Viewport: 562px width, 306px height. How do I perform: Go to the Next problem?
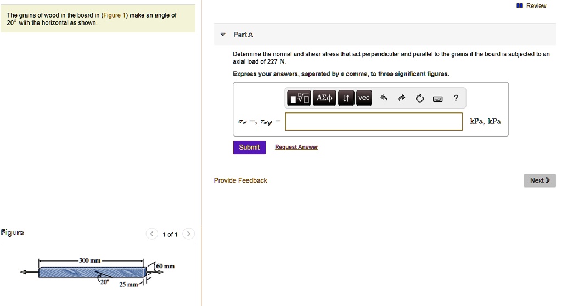(x=539, y=180)
